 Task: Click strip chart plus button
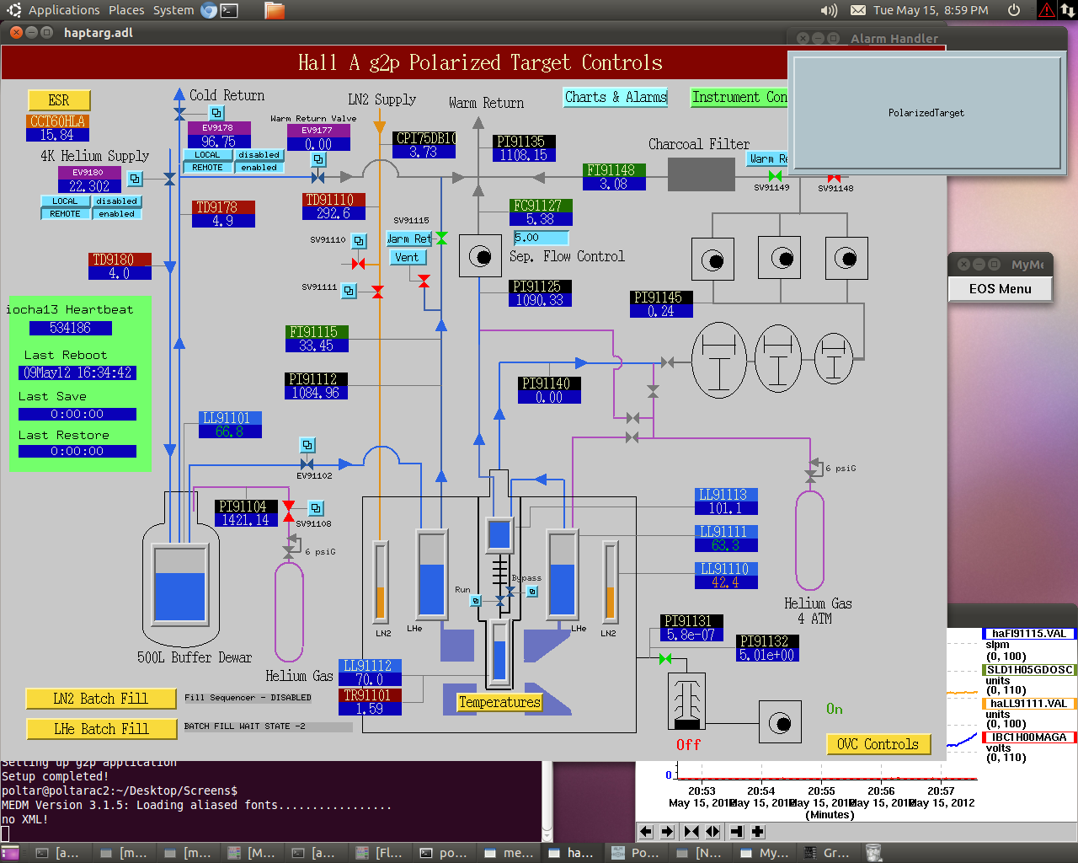pyautogui.click(x=758, y=832)
